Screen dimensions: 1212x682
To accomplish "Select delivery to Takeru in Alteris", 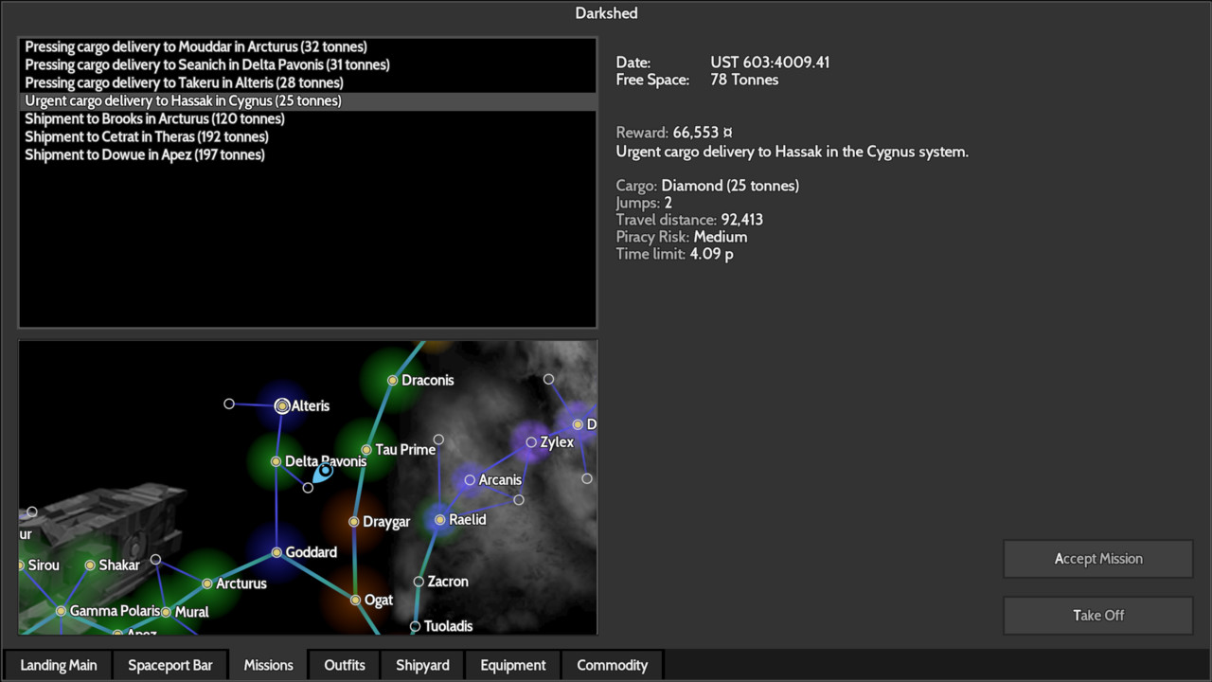I will pyautogui.click(x=184, y=82).
